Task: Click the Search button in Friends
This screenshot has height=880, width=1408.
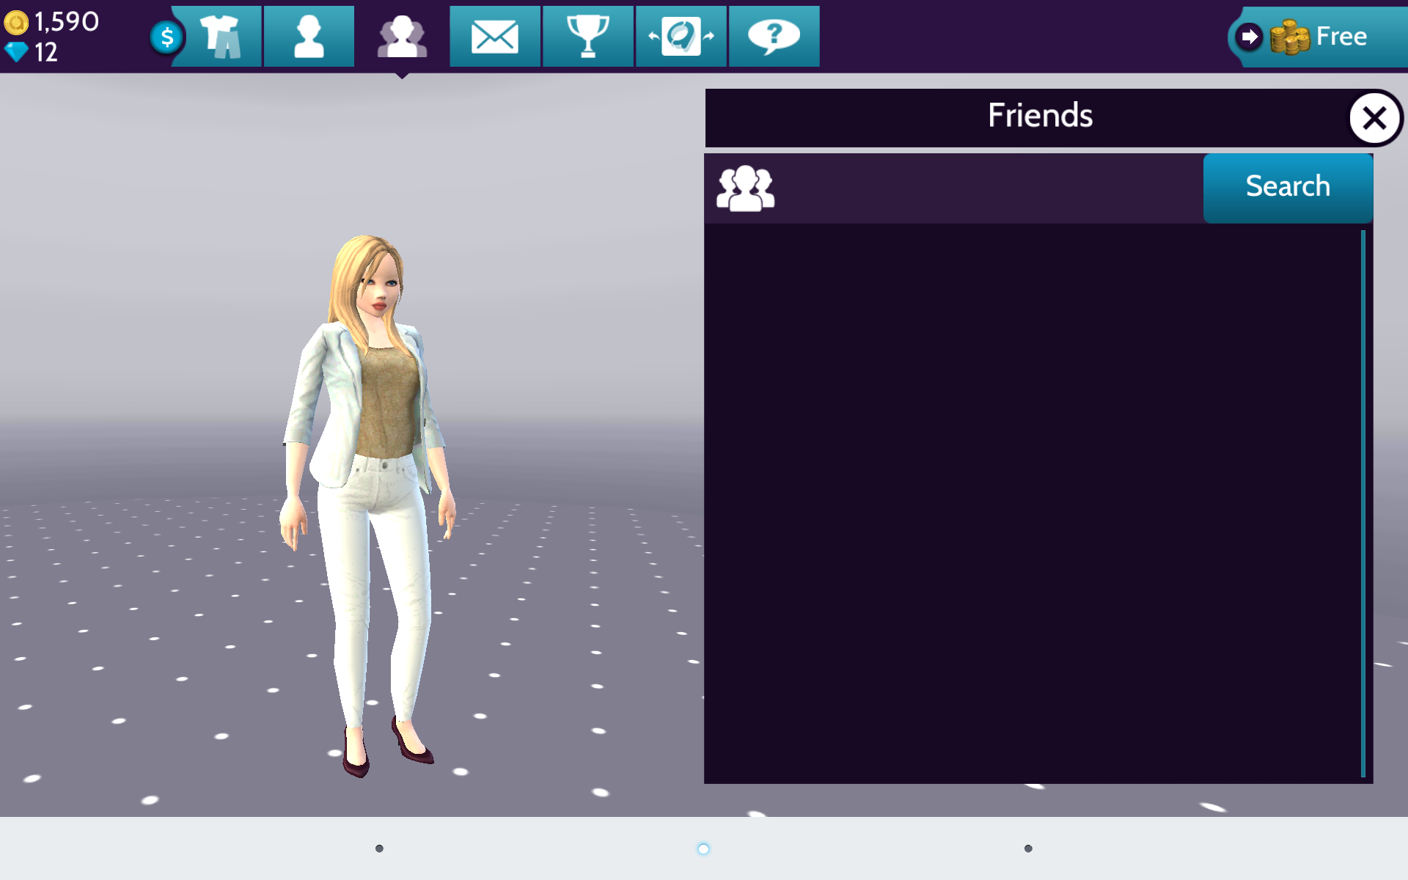Action: tap(1288, 188)
